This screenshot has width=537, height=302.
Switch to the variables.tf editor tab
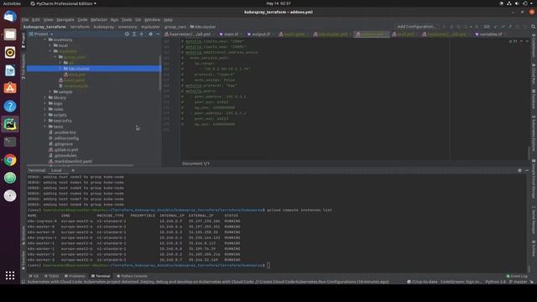[x=490, y=34]
